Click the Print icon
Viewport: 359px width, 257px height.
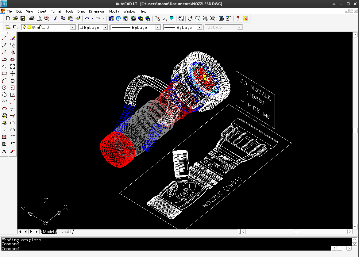(32, 18)
